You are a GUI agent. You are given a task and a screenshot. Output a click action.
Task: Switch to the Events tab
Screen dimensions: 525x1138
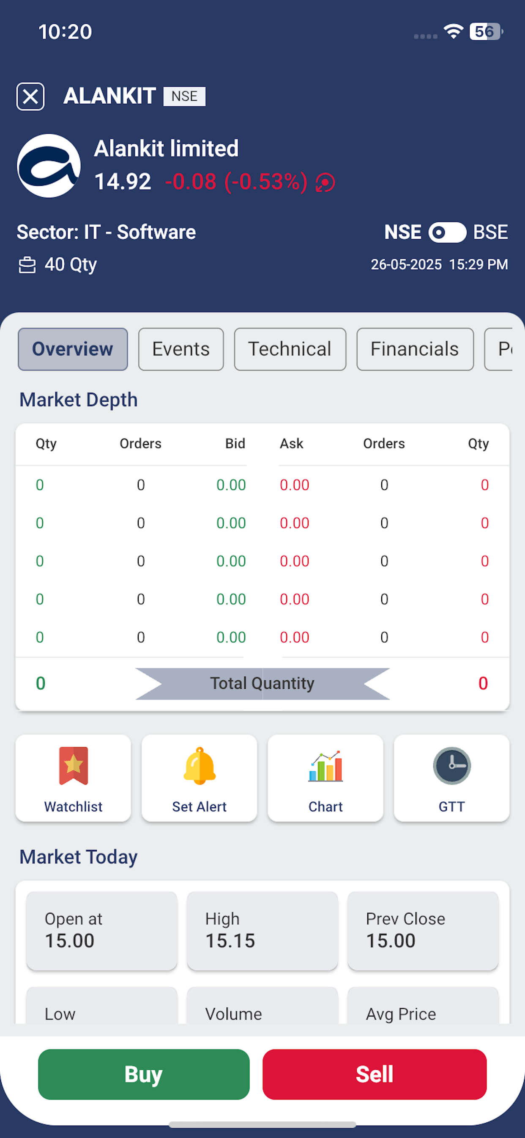(x=181, y=349)
